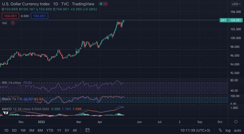This screenshot has width=244, height=134.
Task: Select the All time range
Action: click(75, 130)
